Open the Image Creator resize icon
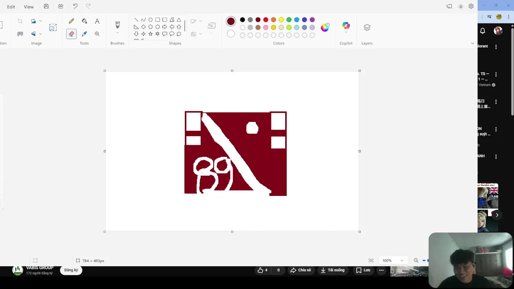The height and width of the screenshot is (289, 514). (53, 27)
